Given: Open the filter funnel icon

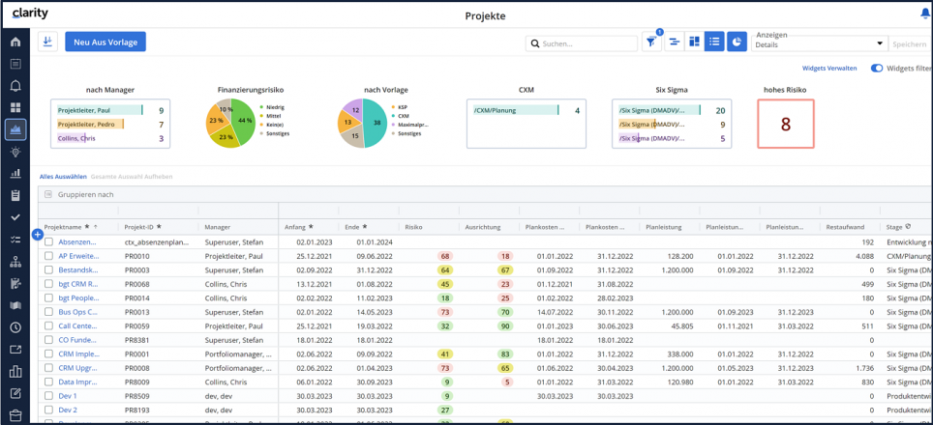Looking at the screenshot, I should click(652, 42).
